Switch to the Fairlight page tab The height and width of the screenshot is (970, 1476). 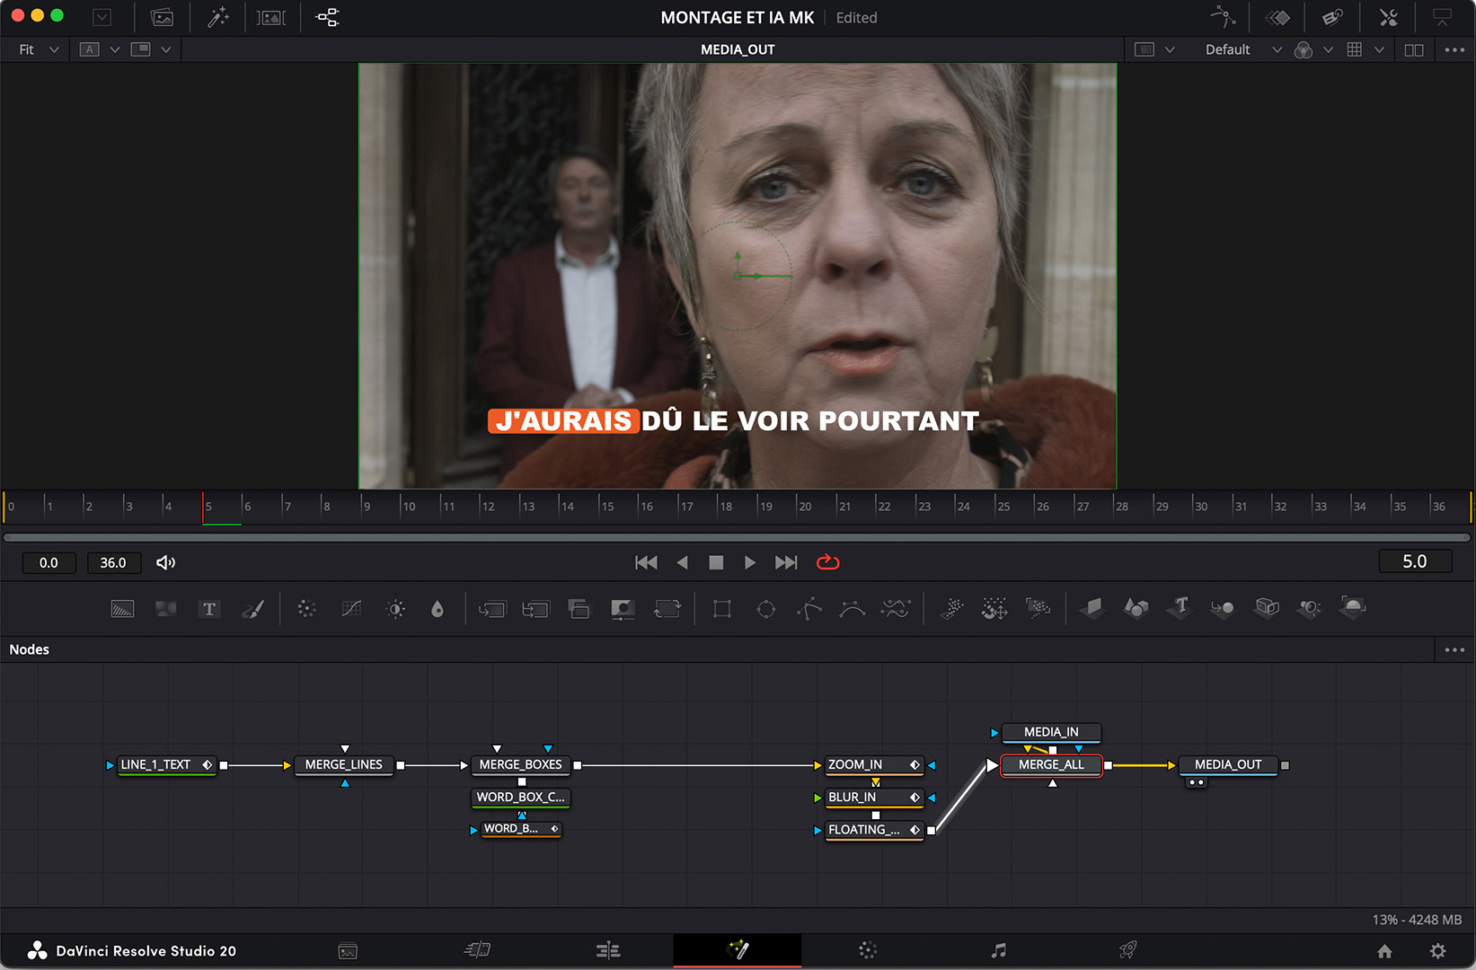click(x=998, y=950)
